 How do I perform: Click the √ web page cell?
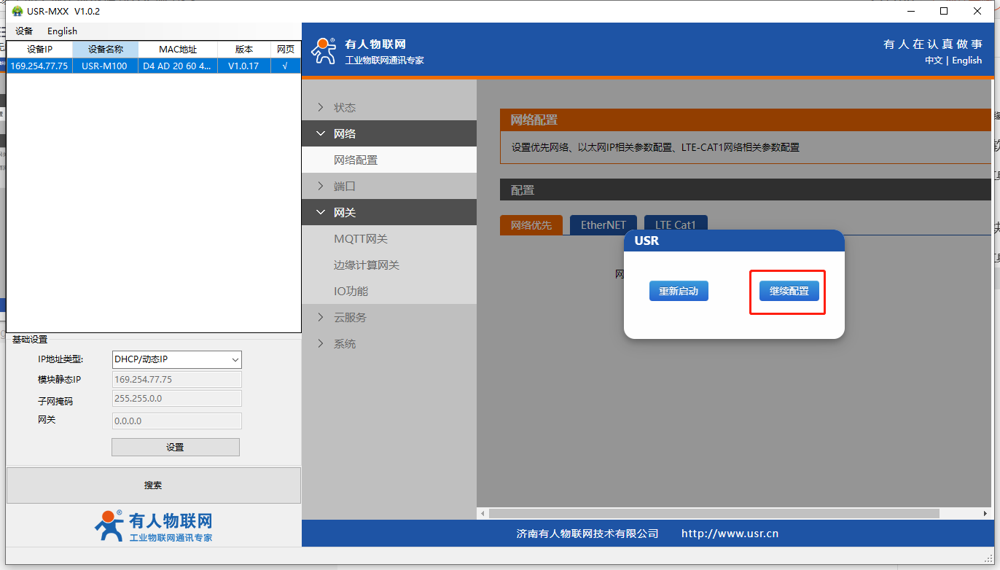pyautogui.click(x=285, y=66)
